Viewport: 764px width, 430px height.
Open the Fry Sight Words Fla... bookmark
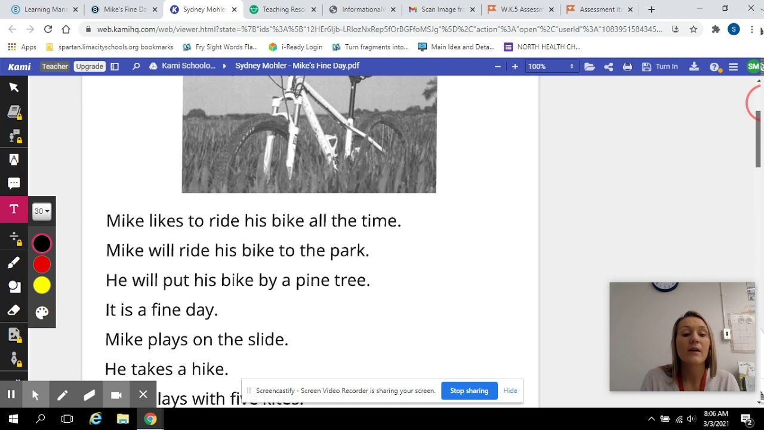point(220,47)
